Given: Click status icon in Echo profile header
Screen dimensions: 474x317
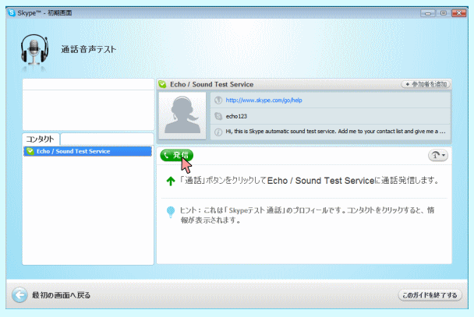Looking at the screenshot, I should 163,84.
